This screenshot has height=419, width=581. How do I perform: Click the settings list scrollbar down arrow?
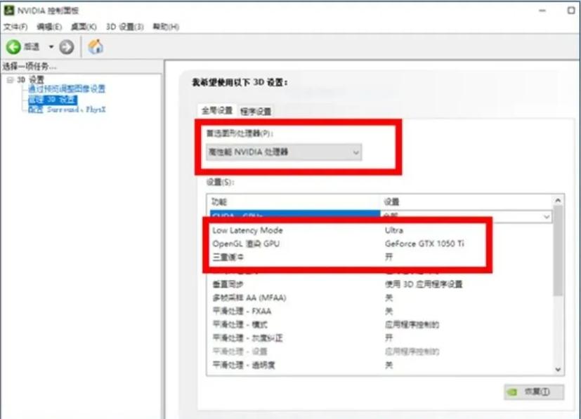557,368
